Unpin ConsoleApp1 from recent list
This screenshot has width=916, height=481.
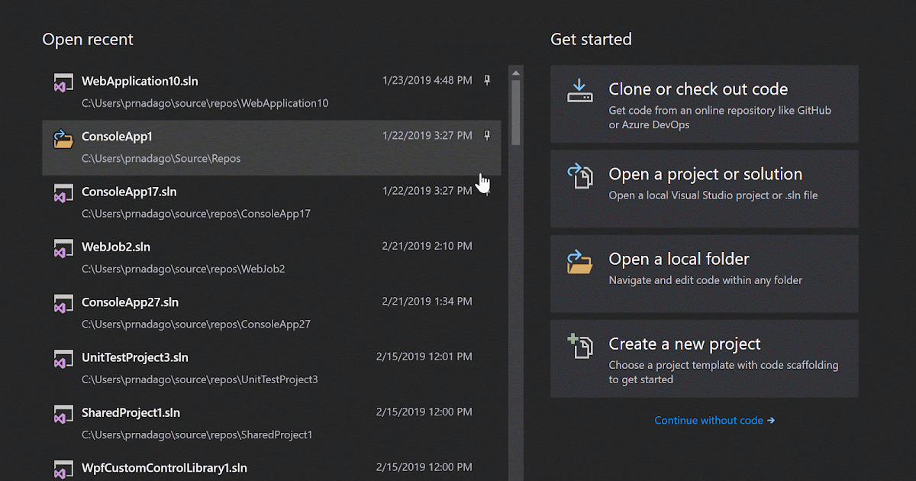(486, 135)
